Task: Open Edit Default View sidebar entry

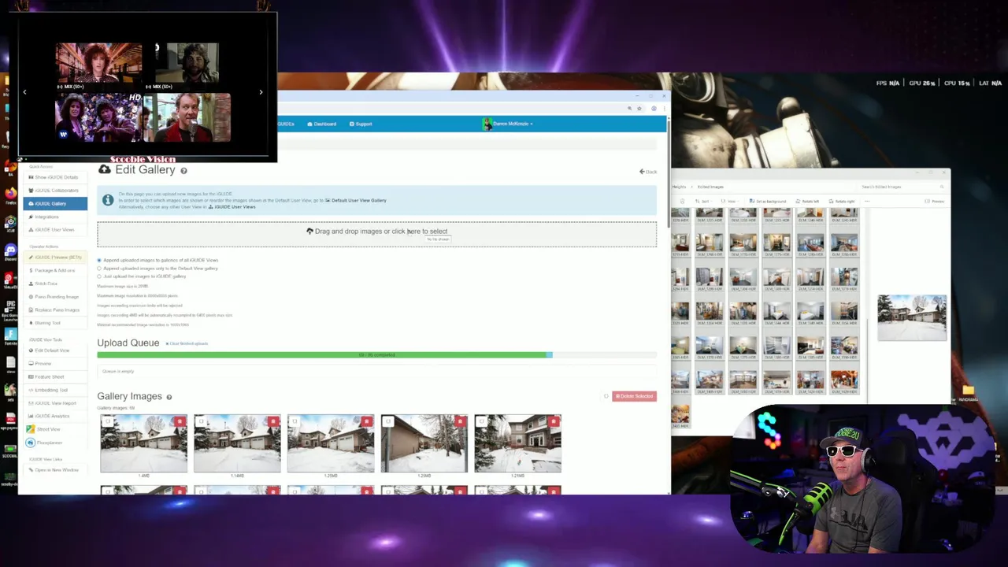Action: 54,350
